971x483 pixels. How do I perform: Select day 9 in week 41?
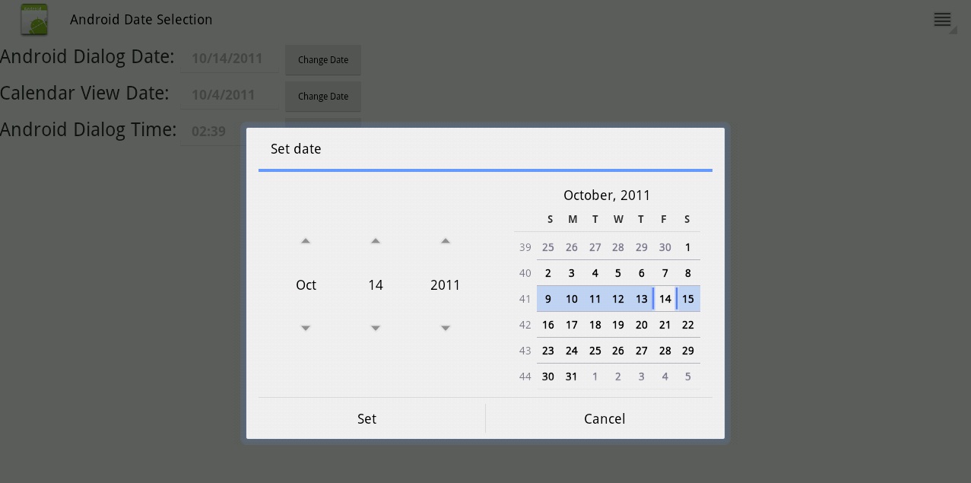(548, 299)
